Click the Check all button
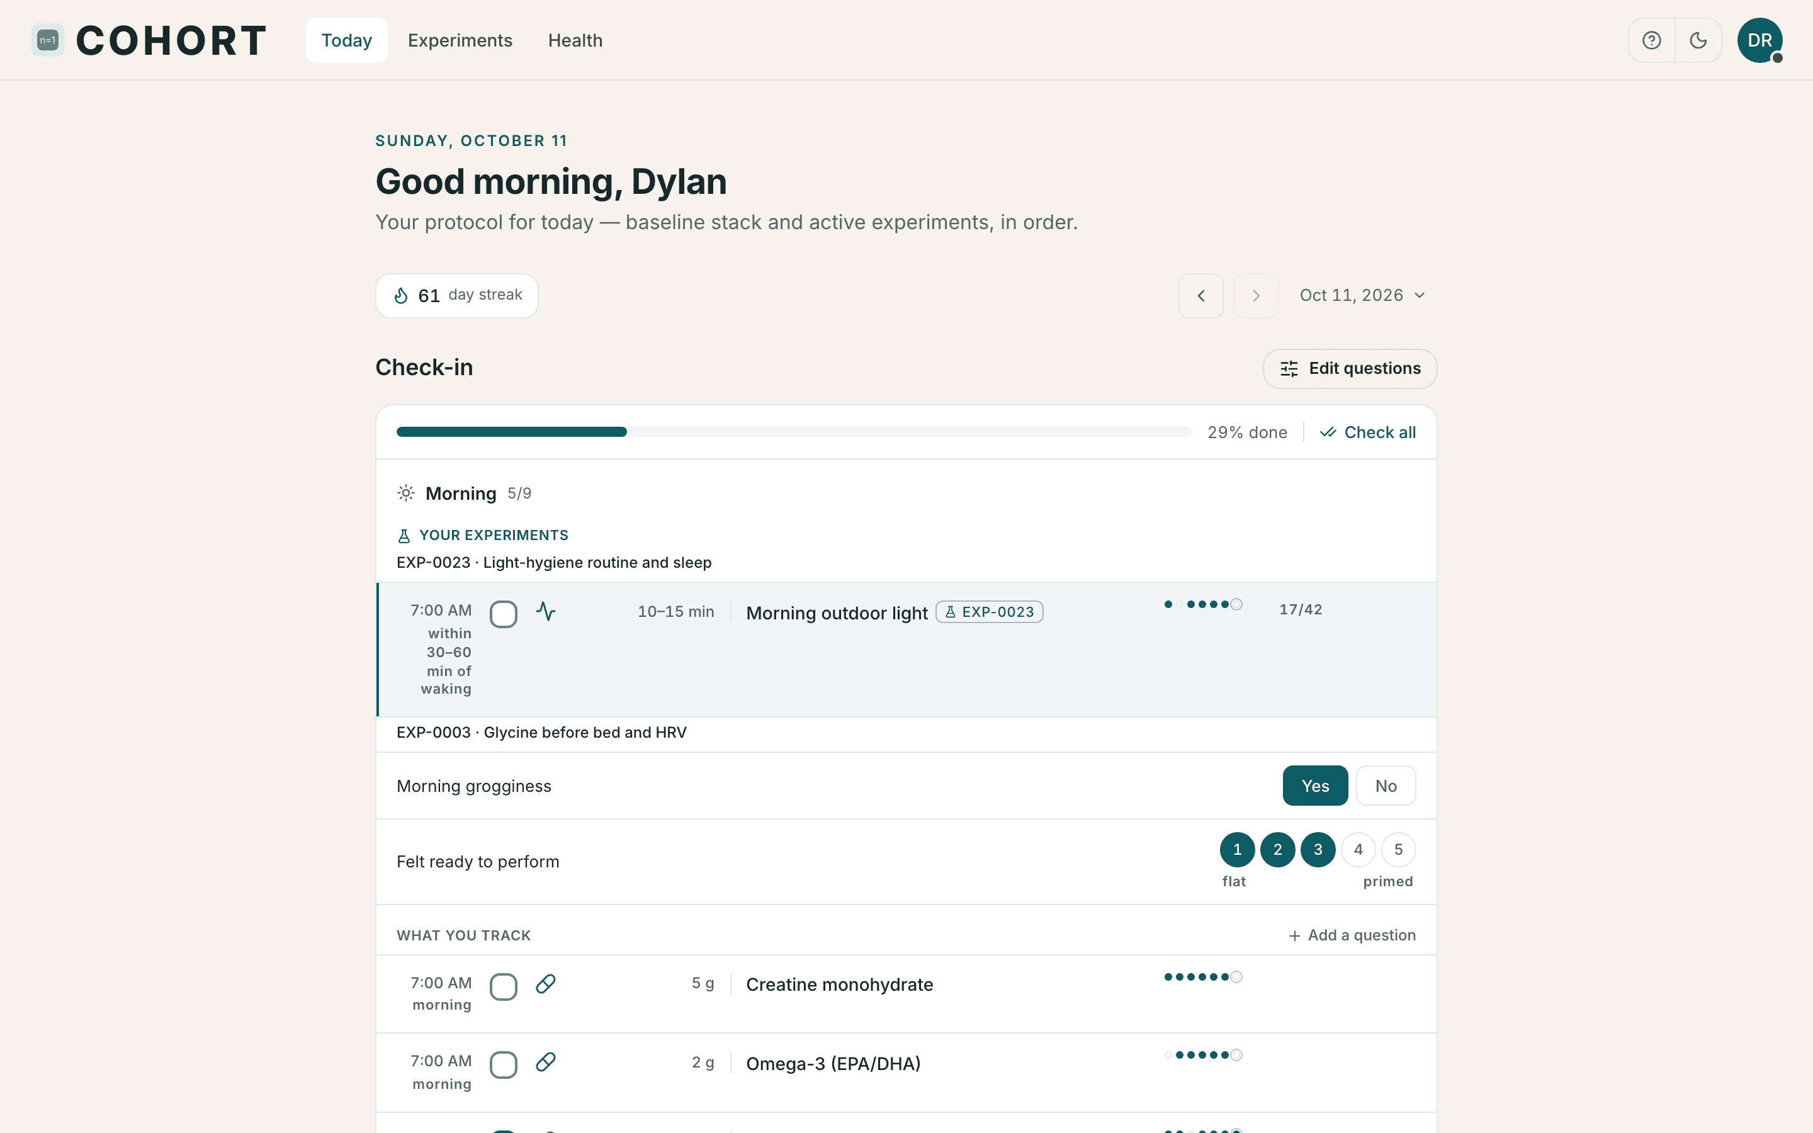The width and height of the screenshot is (1813, 1133). [1367, 432]
